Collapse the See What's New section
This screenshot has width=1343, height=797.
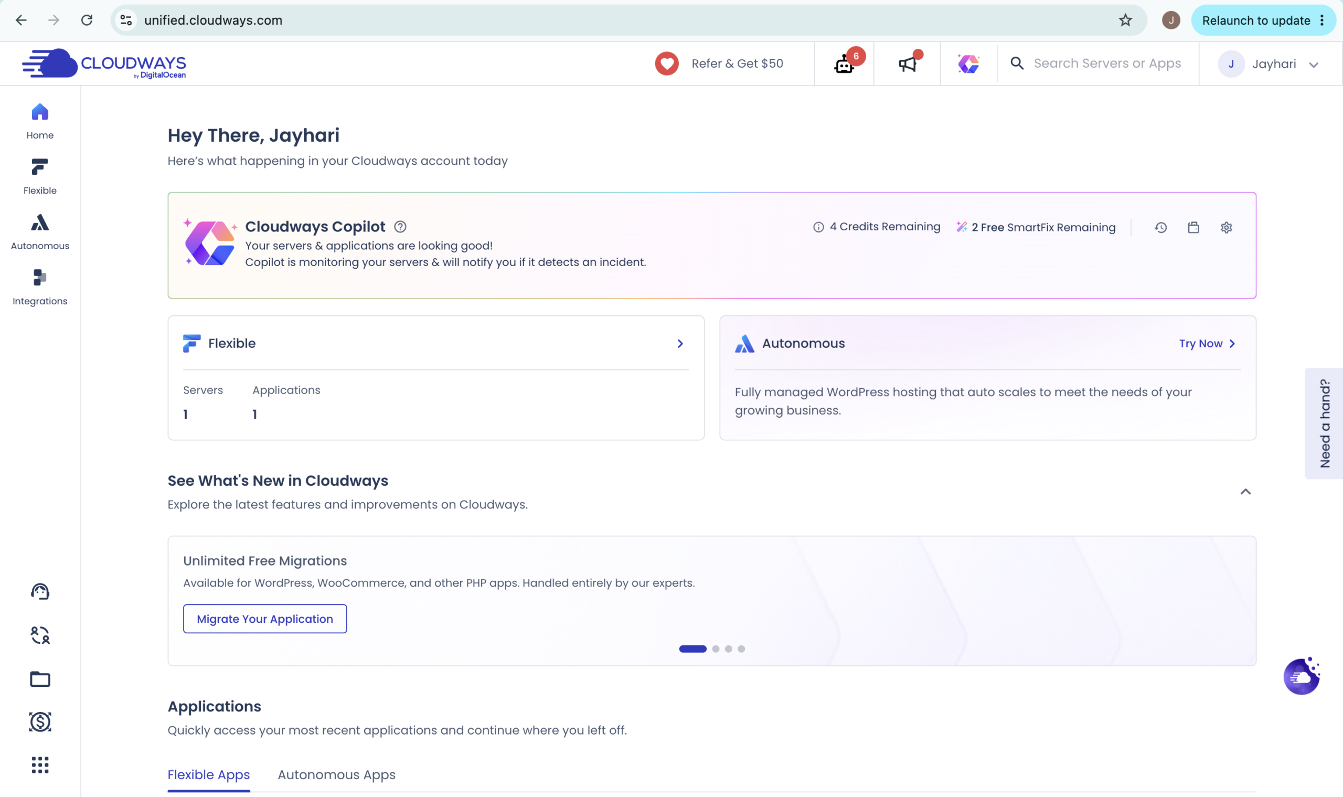point(1245,492)
